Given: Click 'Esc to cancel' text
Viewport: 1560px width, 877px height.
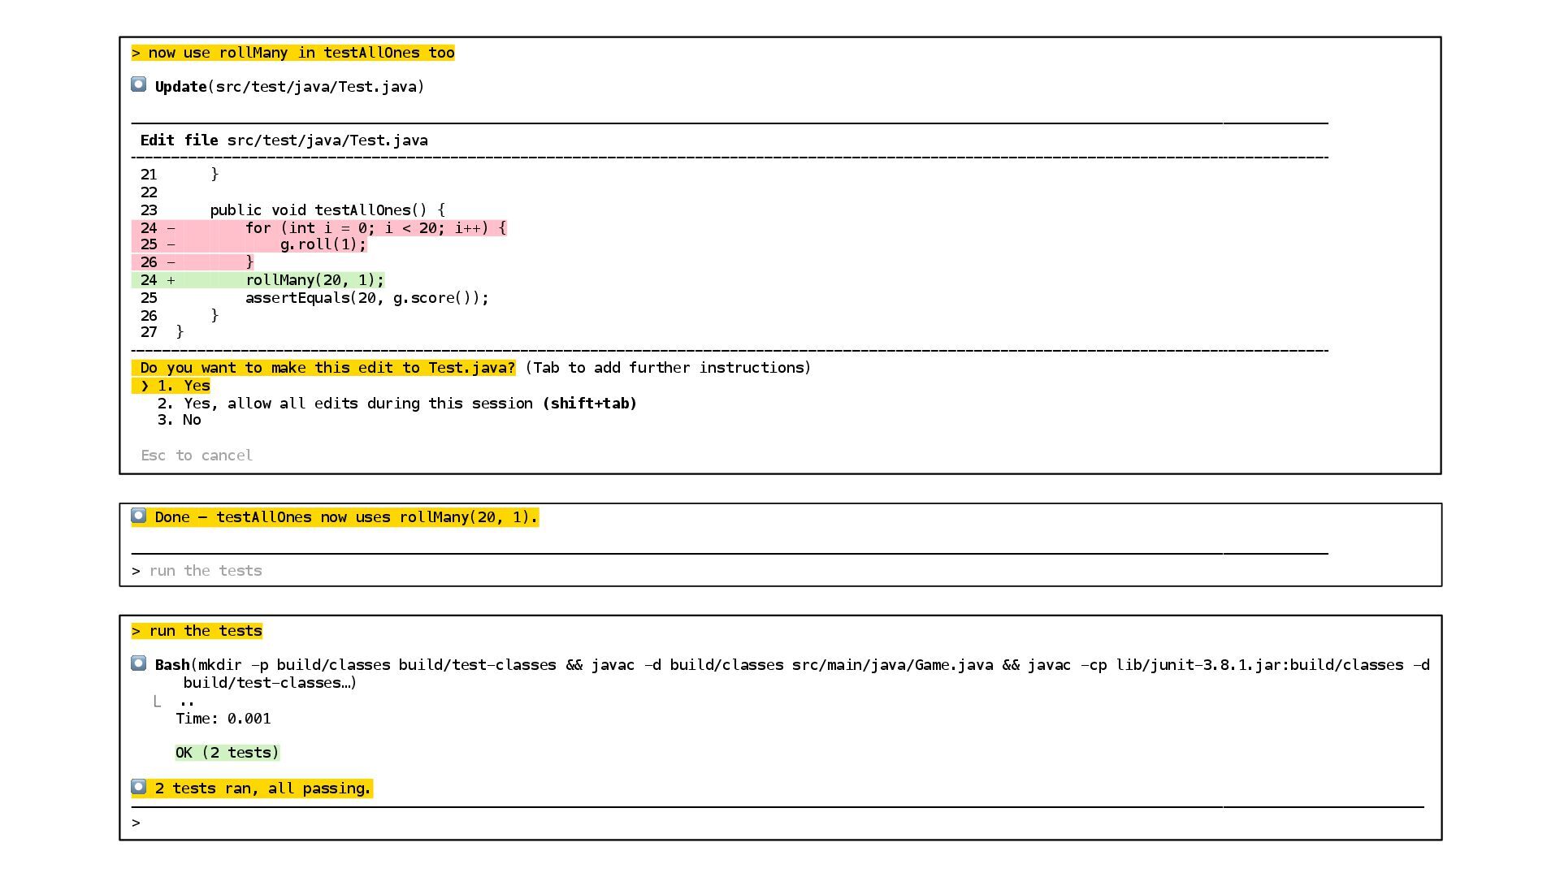Looking at the screenshot, I should point(197,456).
